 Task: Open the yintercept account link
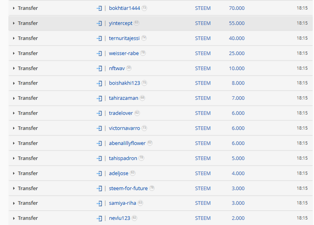(121, 23)
